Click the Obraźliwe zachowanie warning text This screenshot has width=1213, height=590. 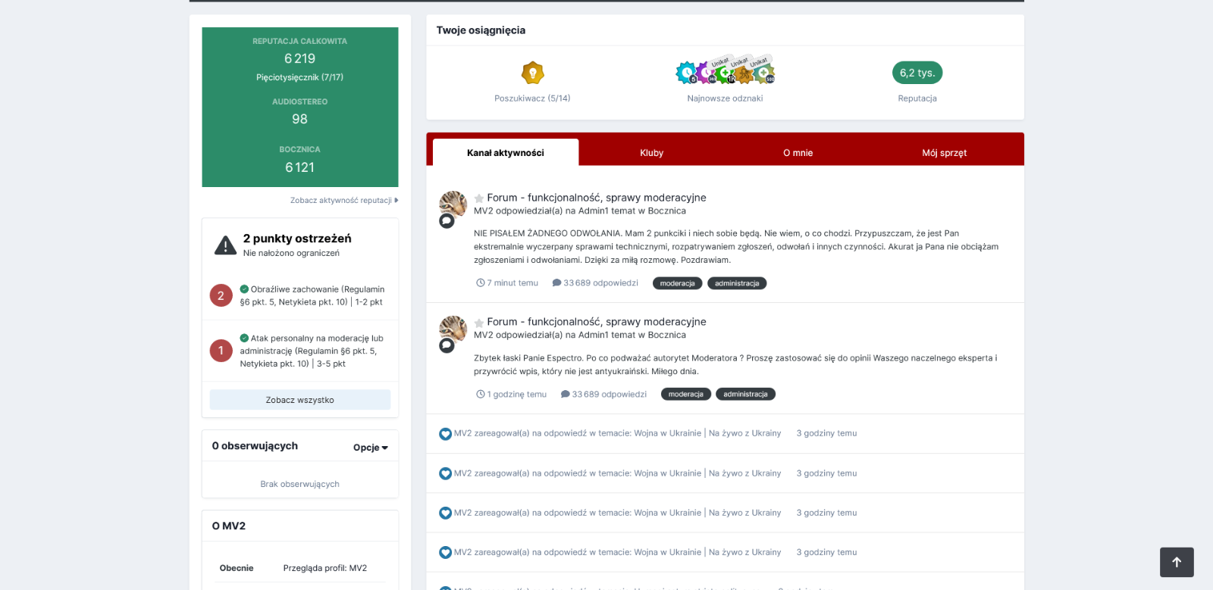(x=312, y=295)
